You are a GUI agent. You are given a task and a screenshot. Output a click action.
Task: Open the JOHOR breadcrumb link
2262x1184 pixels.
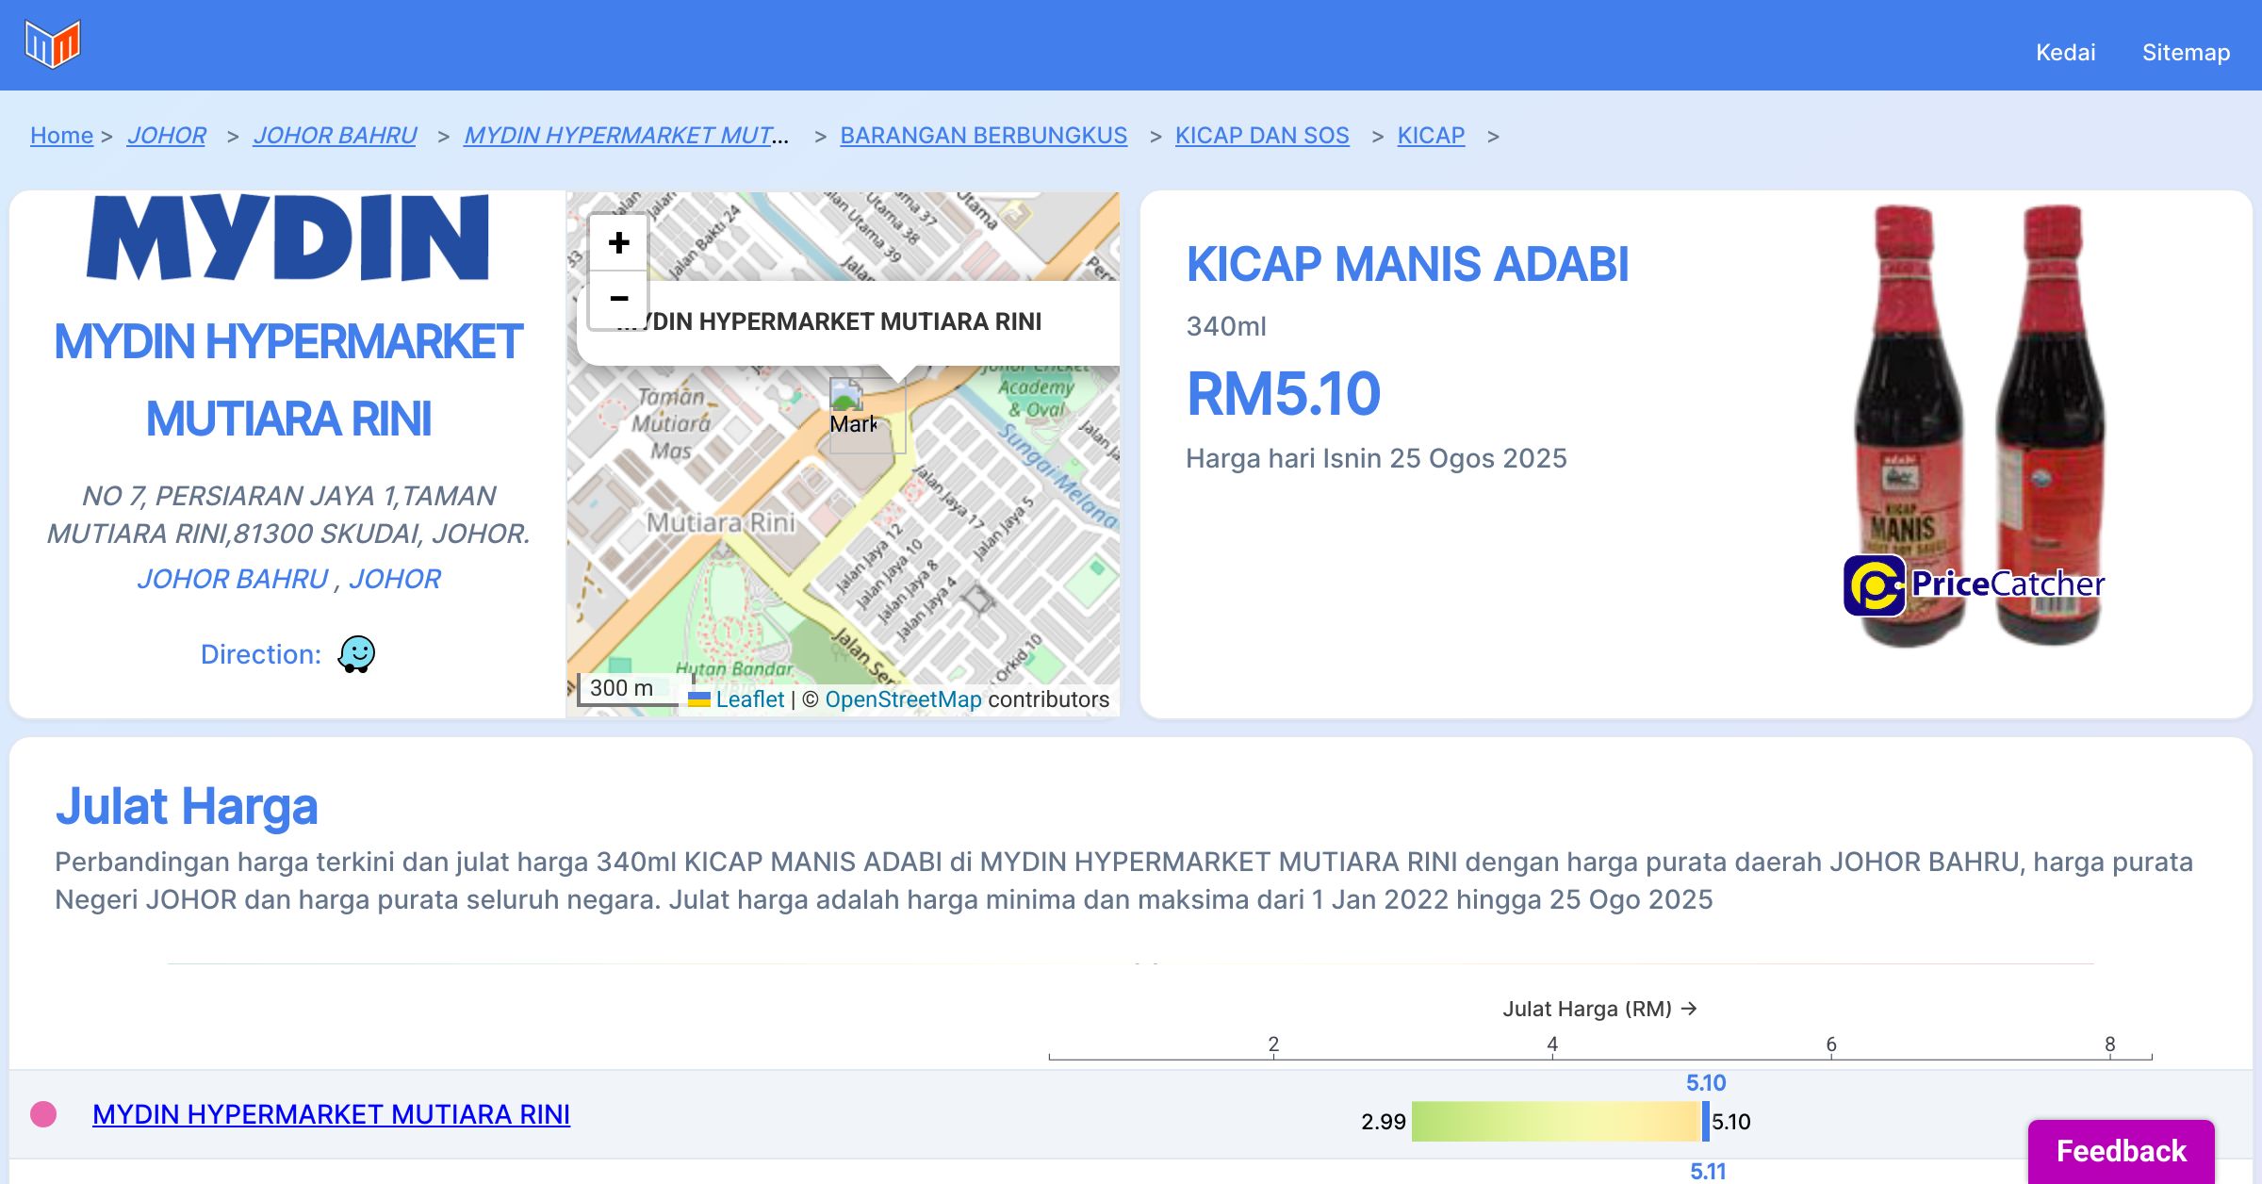click(166, 135)
